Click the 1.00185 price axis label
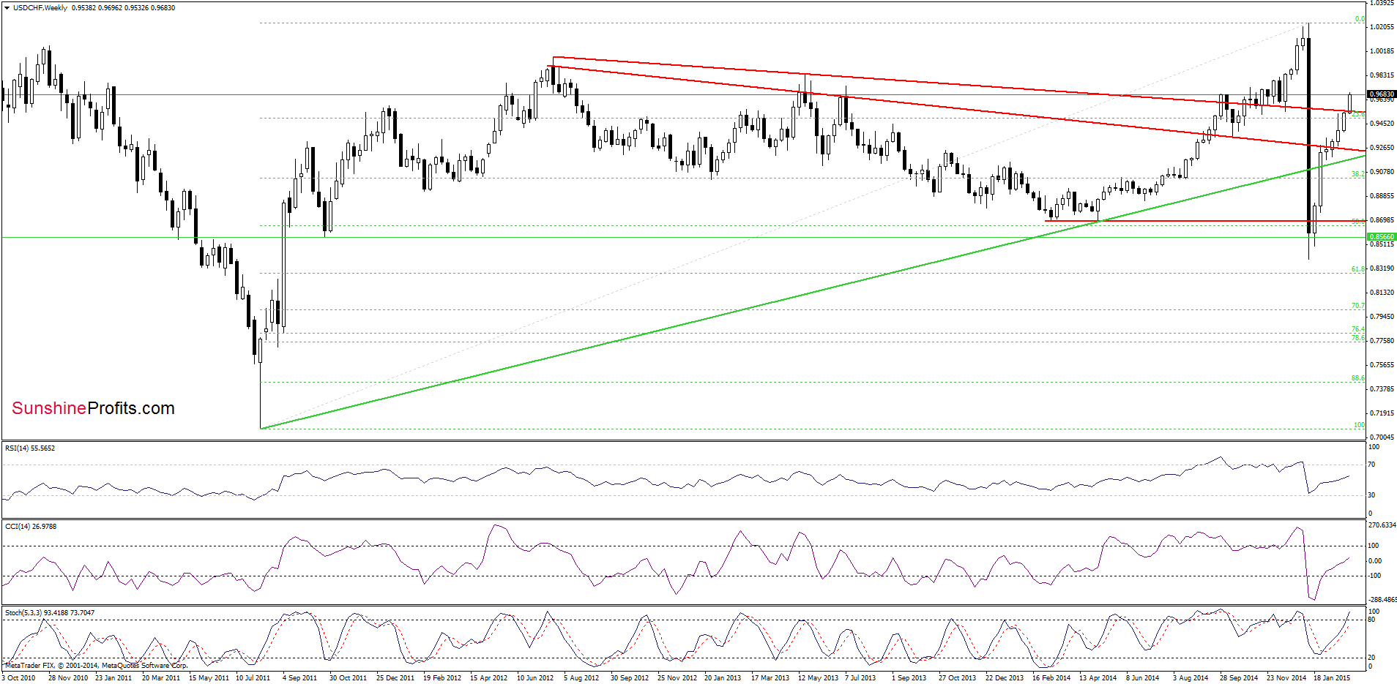Image resolution: width=1397 pixels, height=684 pixels. point(1382,51)
